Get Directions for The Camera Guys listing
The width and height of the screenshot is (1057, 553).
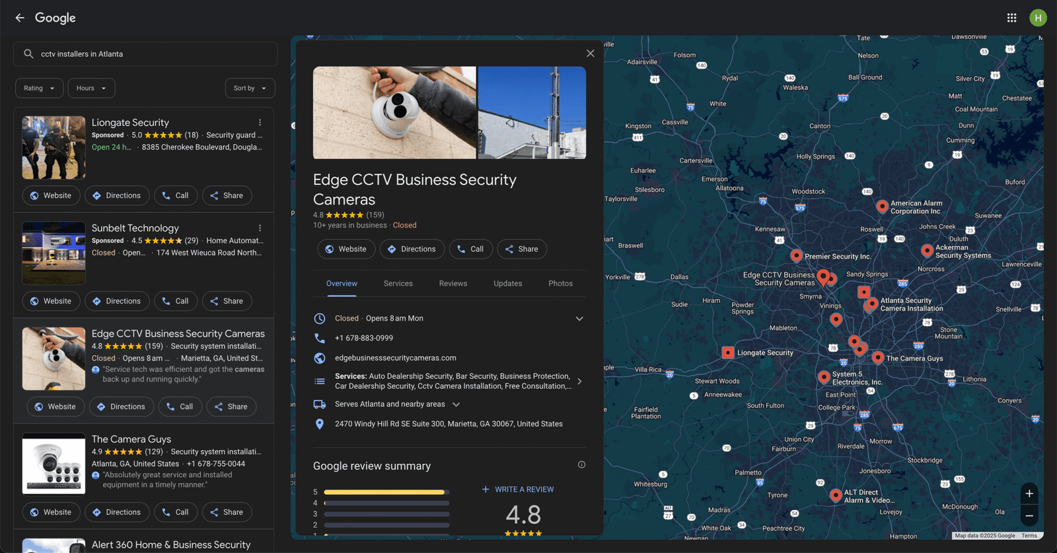coord(117,513)
